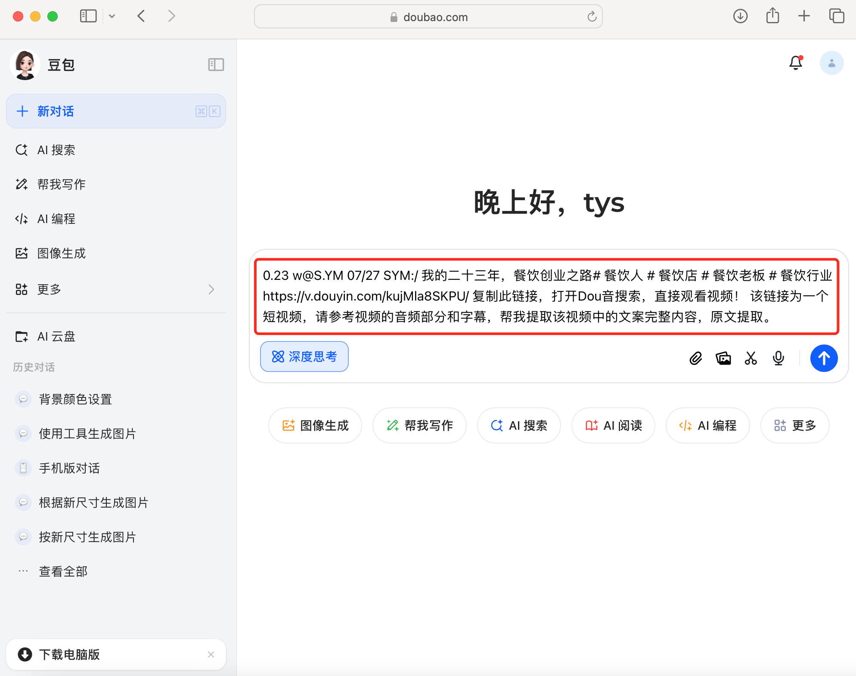Open history chat 背景颜色设置

pyautogui.click(x=116, y=399)
